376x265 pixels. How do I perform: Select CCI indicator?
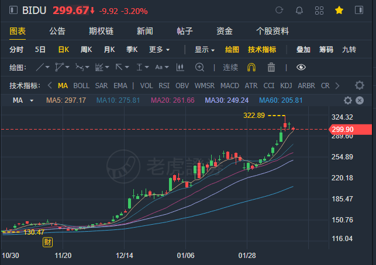click(269, 85)
